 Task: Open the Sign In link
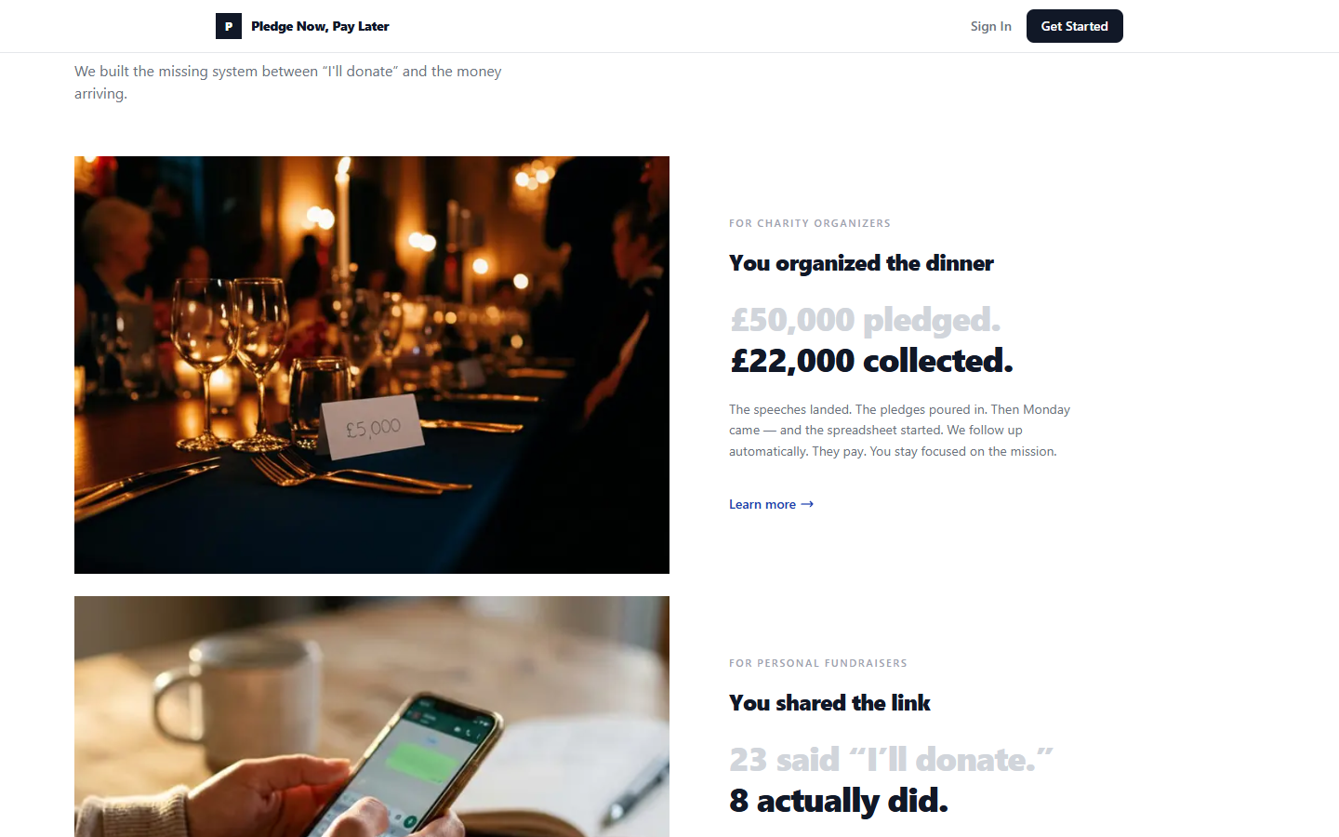pyautogui.click(x=990, y=26)
